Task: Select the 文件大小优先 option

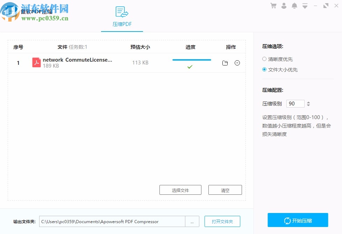Action: [265, 69]
